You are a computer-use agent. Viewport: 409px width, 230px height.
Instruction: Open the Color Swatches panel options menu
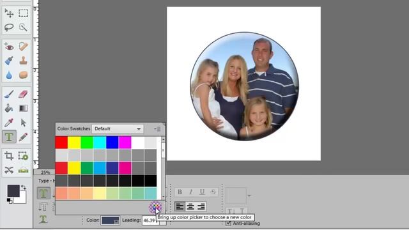click(157, 129)
